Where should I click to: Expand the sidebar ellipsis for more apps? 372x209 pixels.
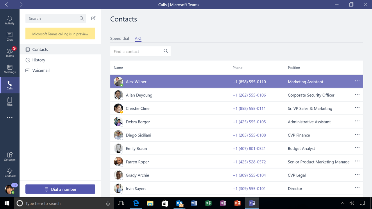click(x=10, y=118)
